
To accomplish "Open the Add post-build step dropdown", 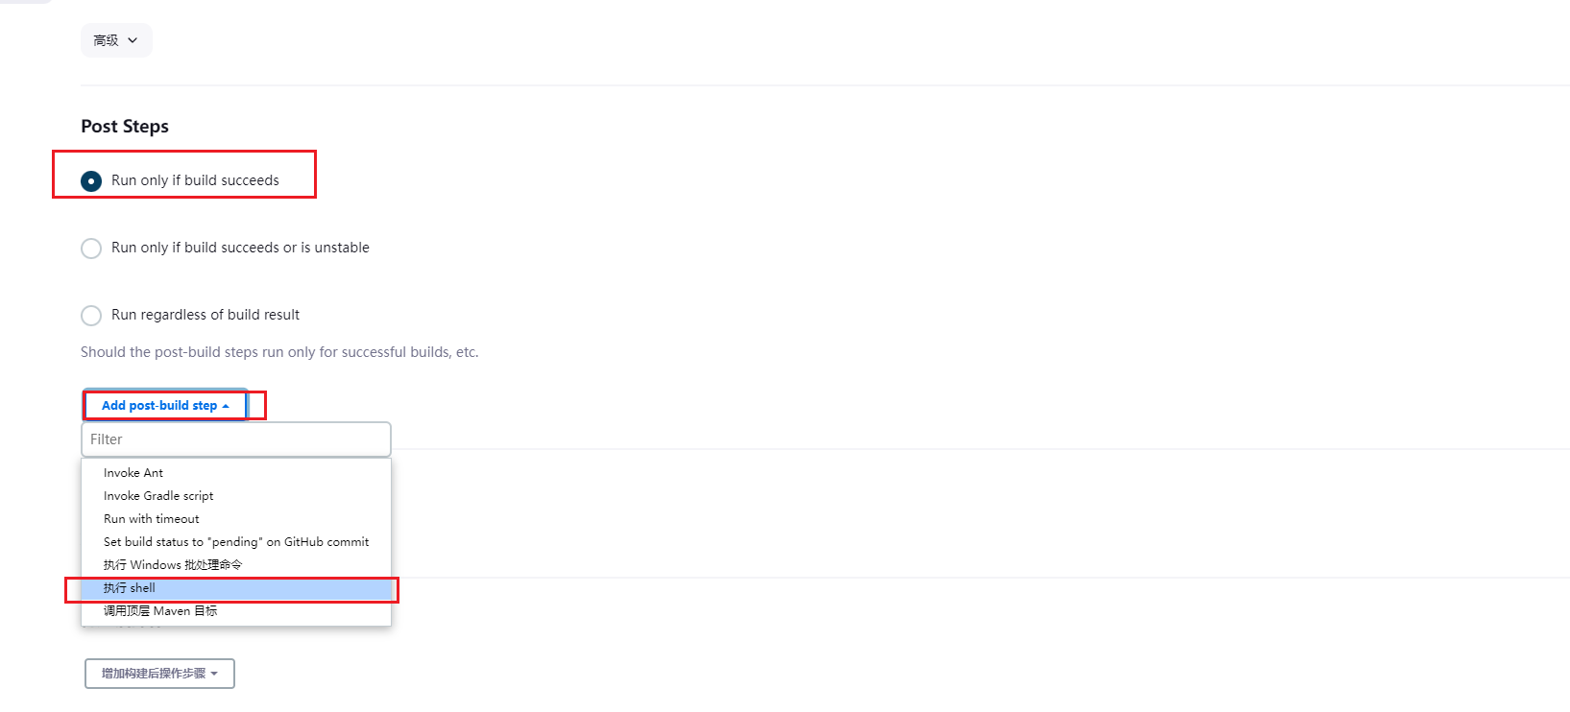I will tap(165, 406).
